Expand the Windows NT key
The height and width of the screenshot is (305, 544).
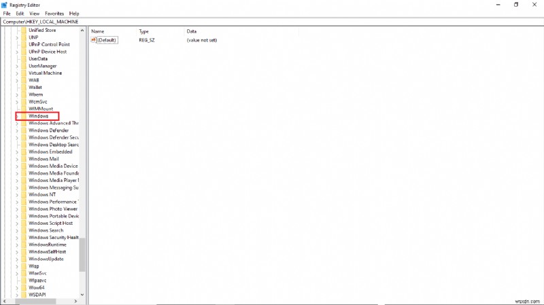point(17,194)
